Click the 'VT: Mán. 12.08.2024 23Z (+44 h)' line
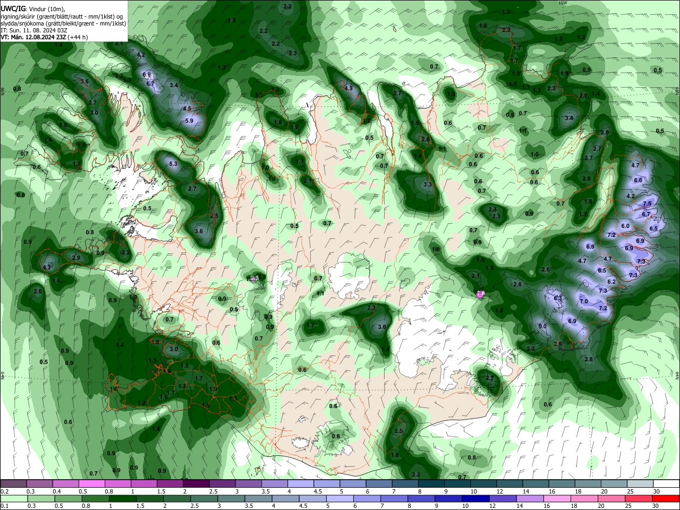This screenshot has width=680, height=510. click(x=44, y=37)
